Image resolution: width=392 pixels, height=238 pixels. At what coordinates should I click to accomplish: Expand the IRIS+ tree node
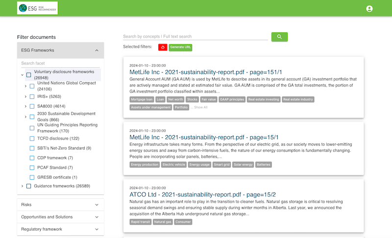tap(25, 96)
